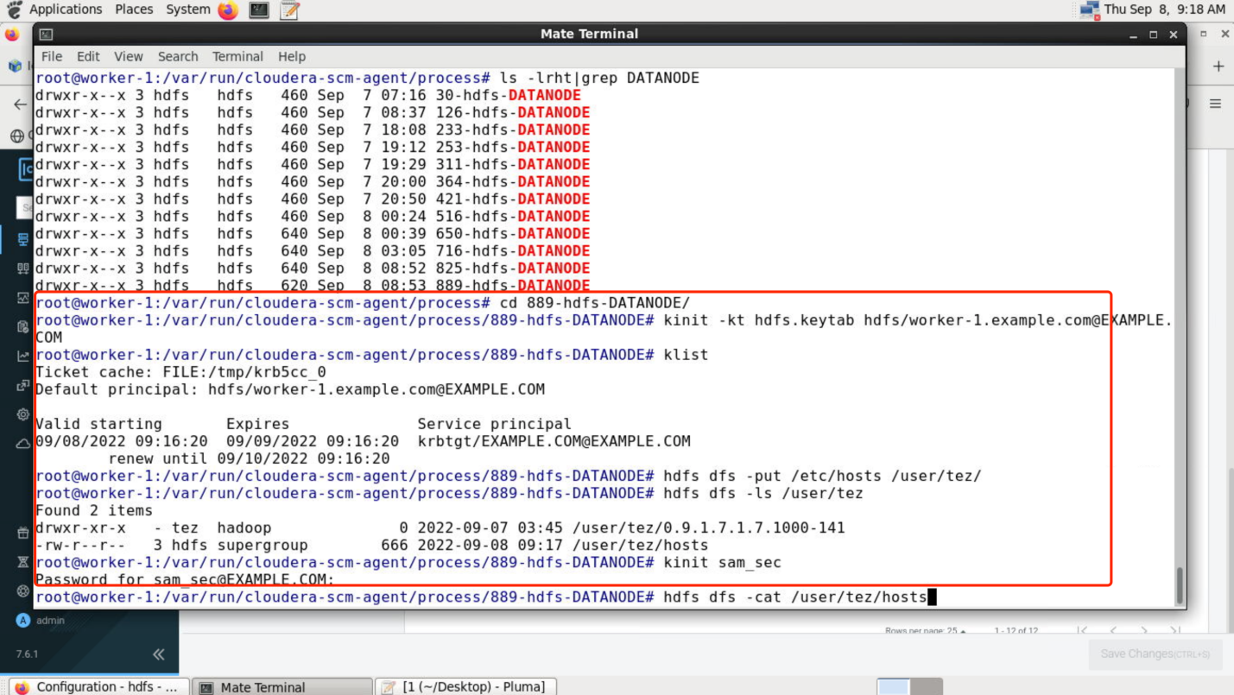Open the terminal Help menu
The width and height of the screenshot is (1234, 695).
click(x=292, y=56)
